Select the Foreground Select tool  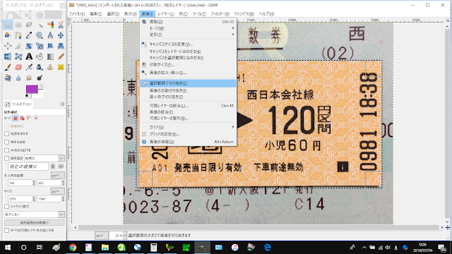[8, 35]
